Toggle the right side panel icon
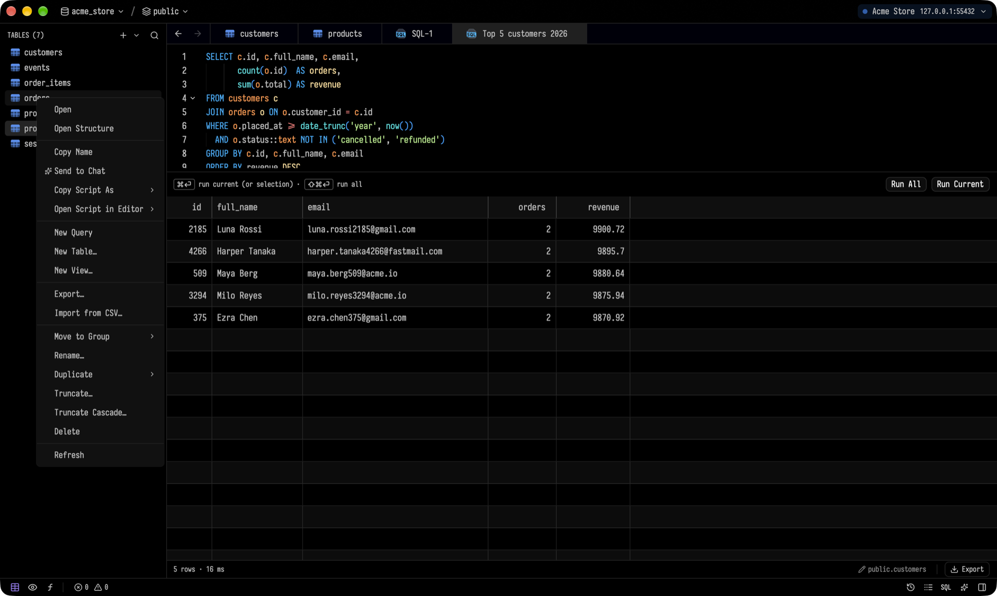997x596 pixels. [x=982, y=587]
